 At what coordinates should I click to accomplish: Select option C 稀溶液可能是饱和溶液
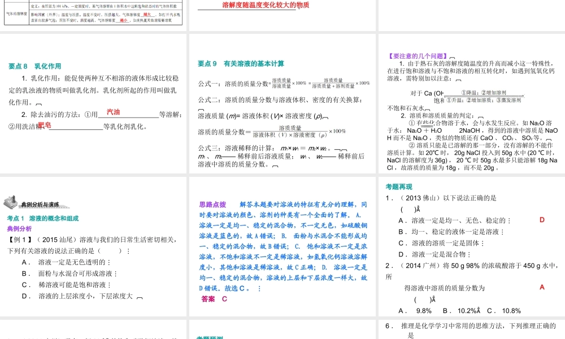coord(66,285)
